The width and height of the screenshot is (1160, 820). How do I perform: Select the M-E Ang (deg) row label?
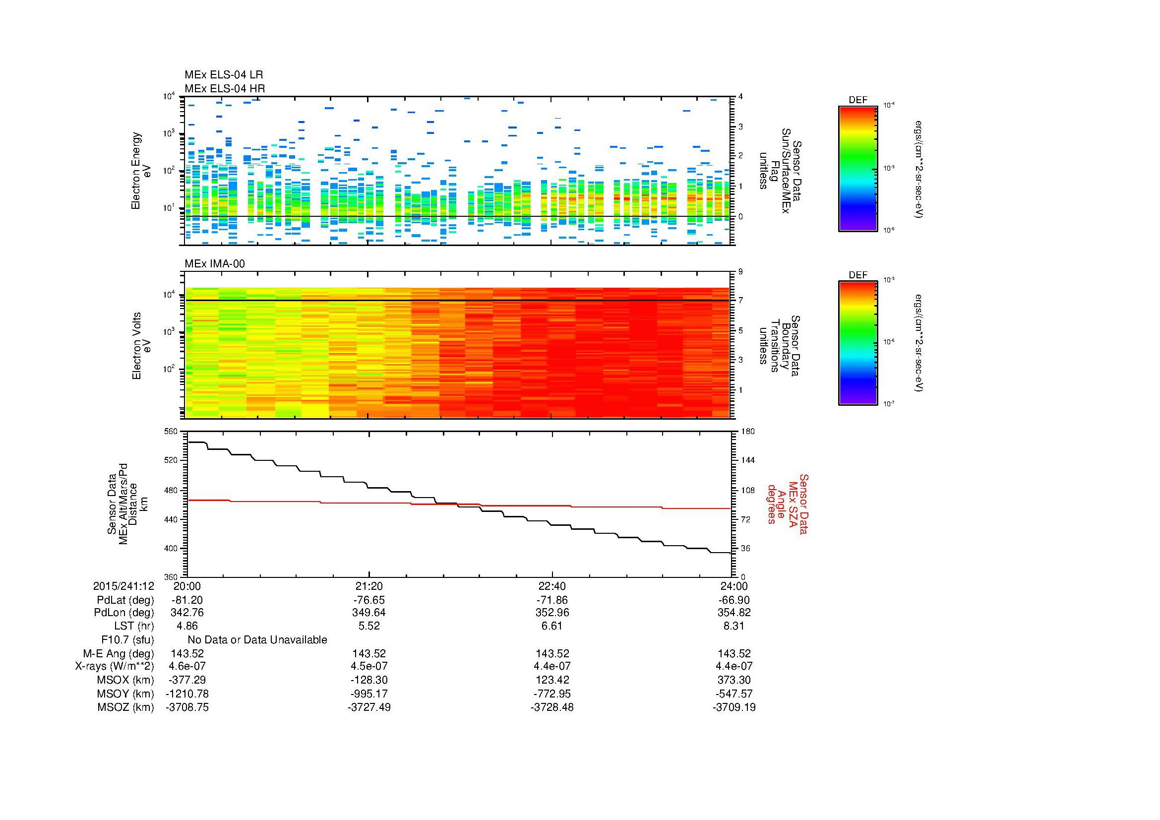pyautogui.click(x=119, y=654)
